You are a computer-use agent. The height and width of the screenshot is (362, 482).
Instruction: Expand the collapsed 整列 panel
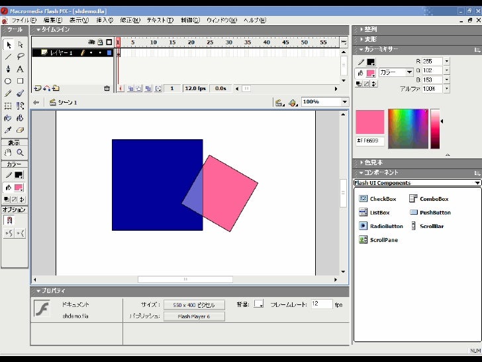[x=370, y=30]
